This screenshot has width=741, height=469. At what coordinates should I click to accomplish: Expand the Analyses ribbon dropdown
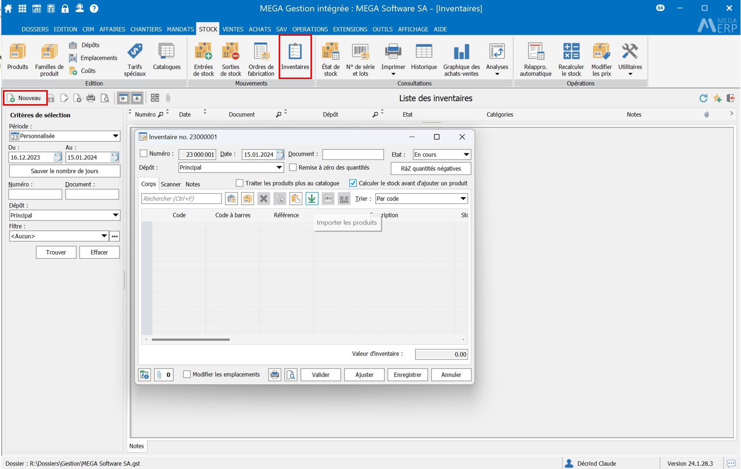click(497, 74)
